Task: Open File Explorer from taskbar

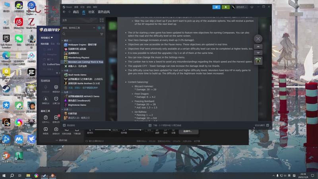Action: pyautogui.click(x=28, y=175)
